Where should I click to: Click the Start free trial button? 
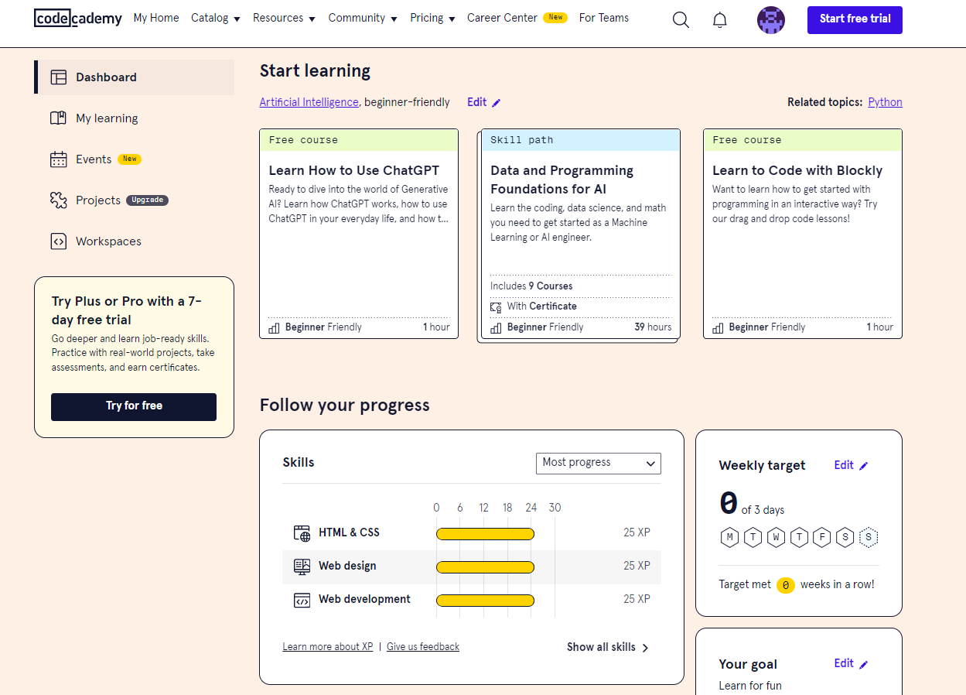(855, 19)
